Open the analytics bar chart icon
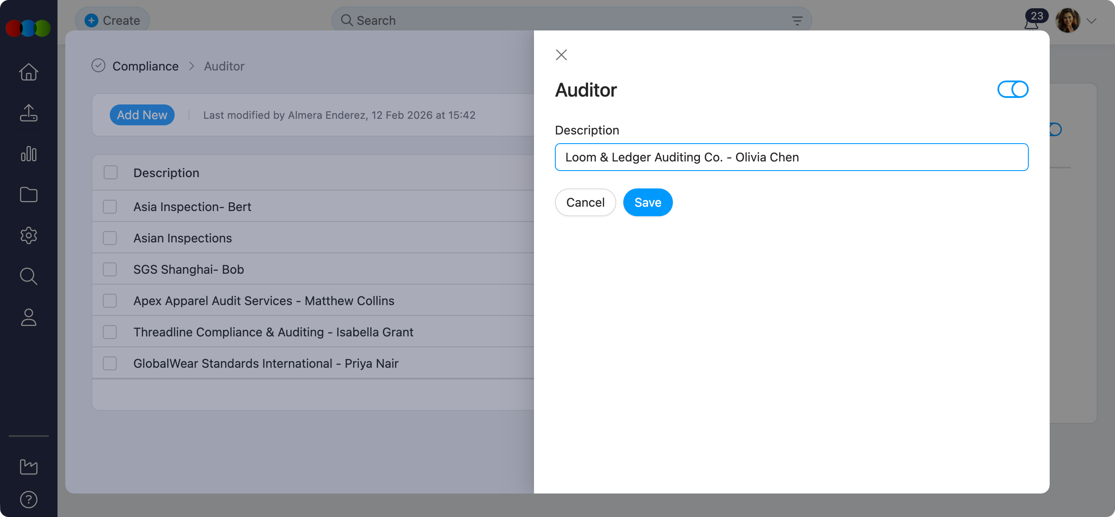The height and width of the screenshot is (517, 1115). (28, 154)
